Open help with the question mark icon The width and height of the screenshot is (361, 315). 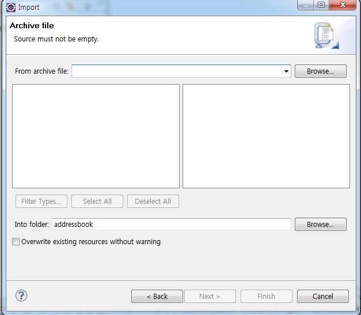tap(21, 296)
